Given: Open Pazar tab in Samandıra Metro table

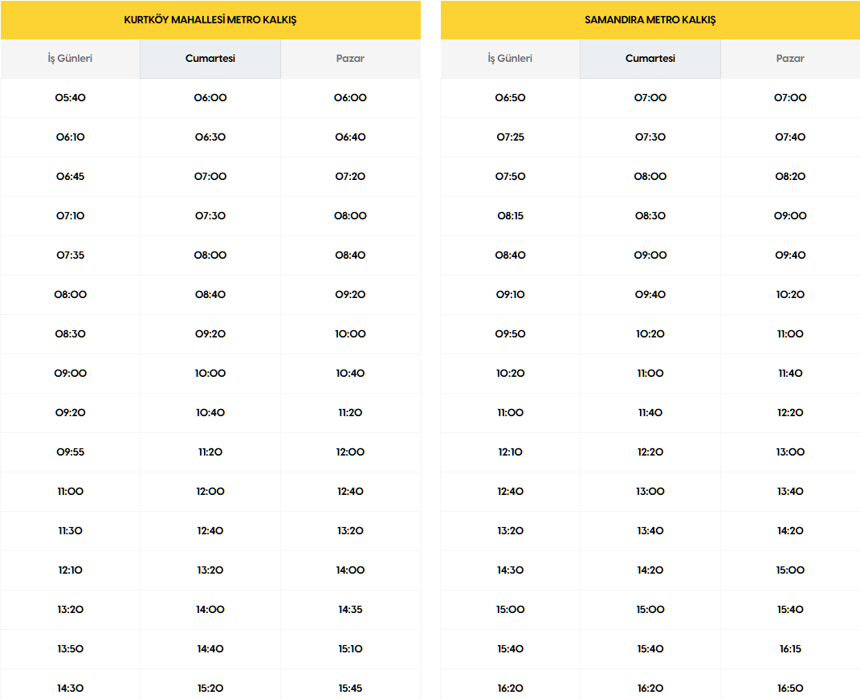Looking at the screenshot, I should 790,59.
